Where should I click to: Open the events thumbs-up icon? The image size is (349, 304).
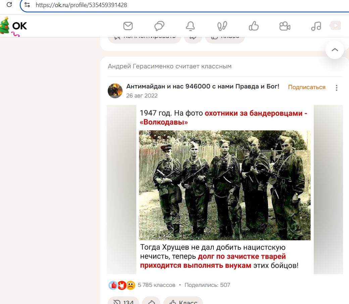[253, 26]
